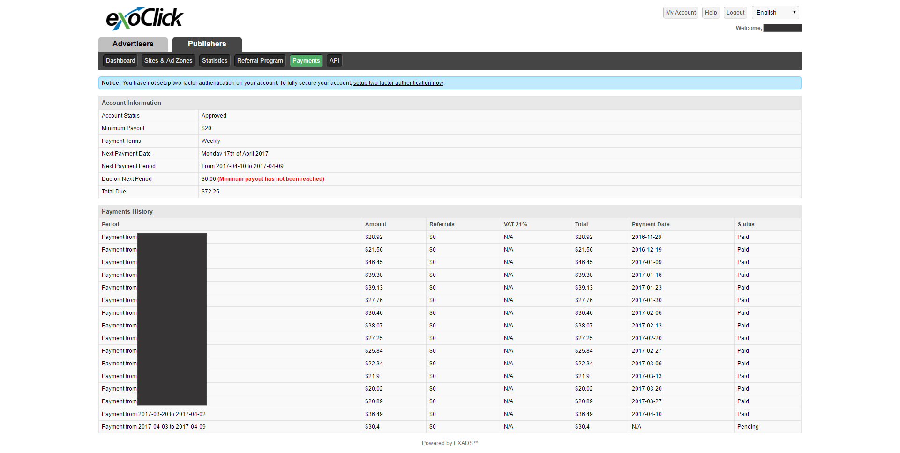Viewport: 900px width, 453px height.
Task: Click the Status column header
Action: click(746, 224)
